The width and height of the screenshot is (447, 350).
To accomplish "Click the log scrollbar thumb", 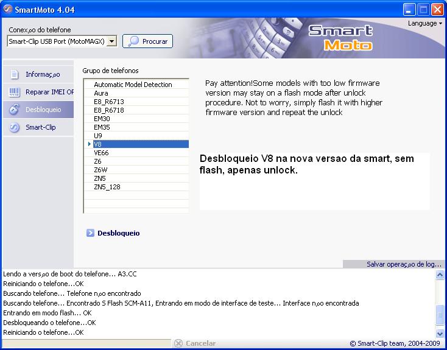I will point(440,315).
